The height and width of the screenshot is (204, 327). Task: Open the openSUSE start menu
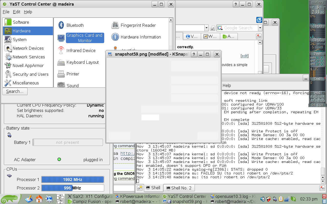(x=10, y=199)
